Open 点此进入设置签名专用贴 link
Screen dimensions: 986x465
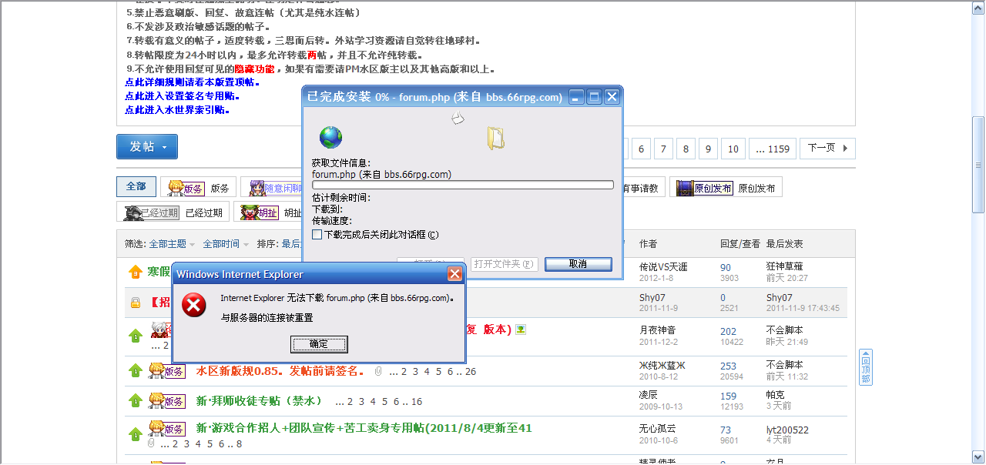point(182,96)
